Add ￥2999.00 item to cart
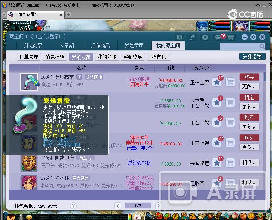The image size is (272, 220). 230,123
